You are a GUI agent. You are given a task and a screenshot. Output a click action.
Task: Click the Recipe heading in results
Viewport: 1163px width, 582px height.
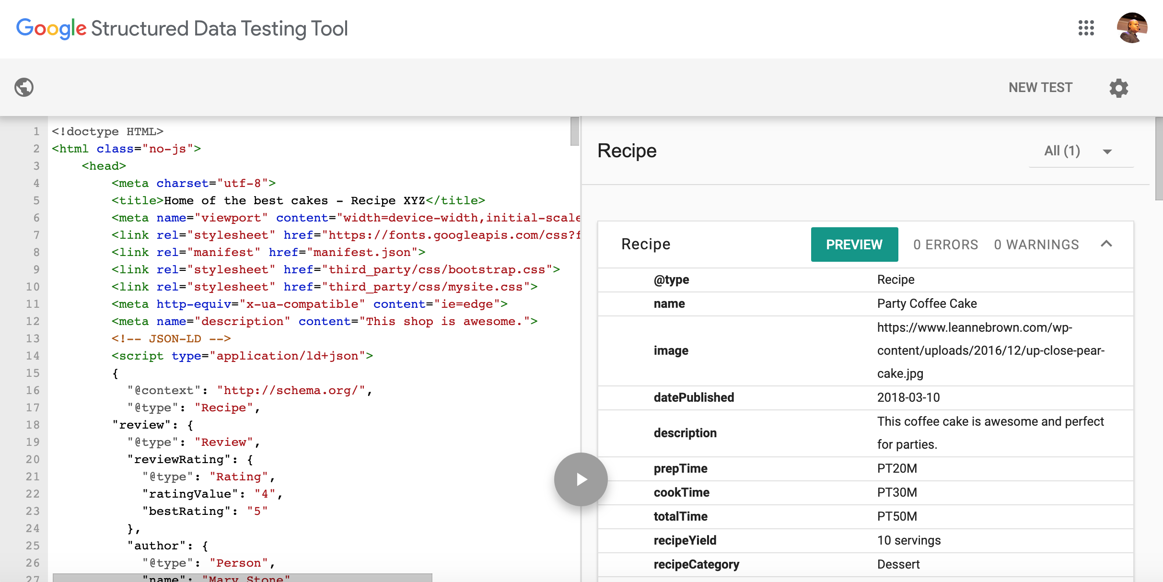point(627,151)
